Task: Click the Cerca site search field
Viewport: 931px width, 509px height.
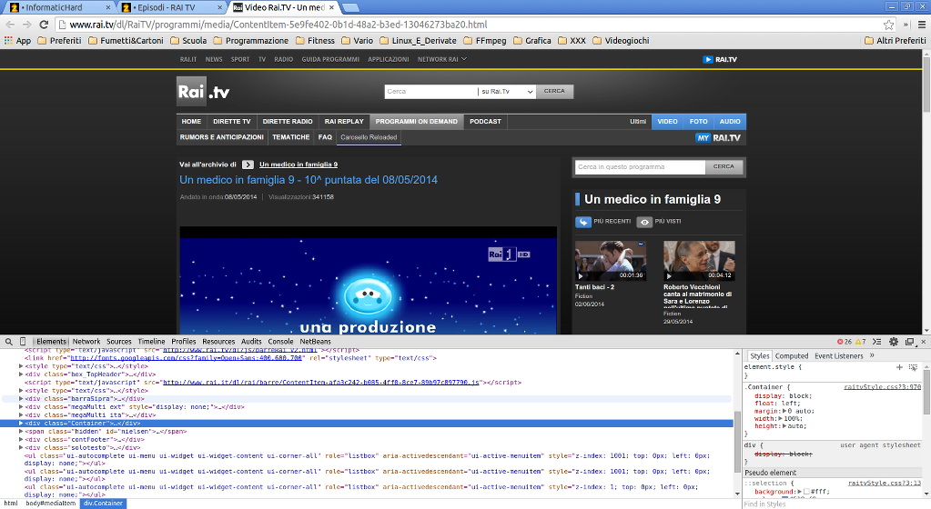Action: (431, 92)
